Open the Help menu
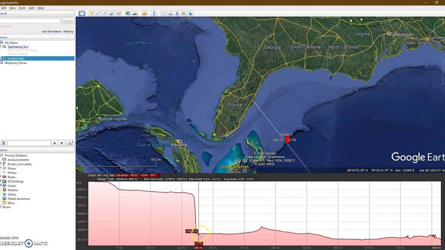Viewport: 445px width, 250px height. click(40, 8)
